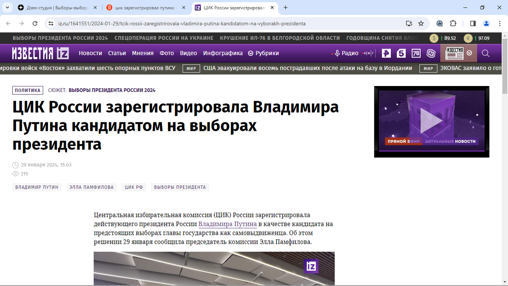Open the Chrome profile avatar

pos(486,23)
